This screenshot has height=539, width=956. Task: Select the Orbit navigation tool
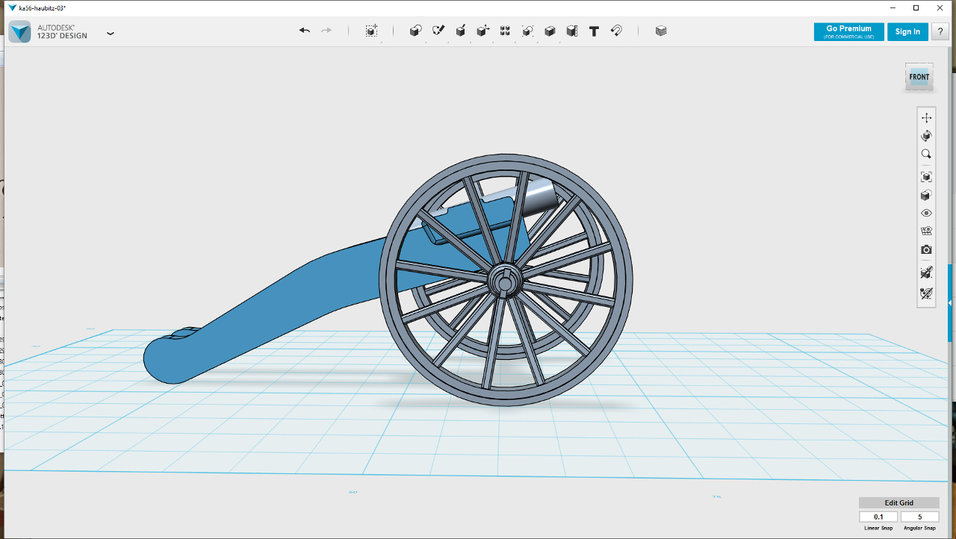tap(926, 136)
